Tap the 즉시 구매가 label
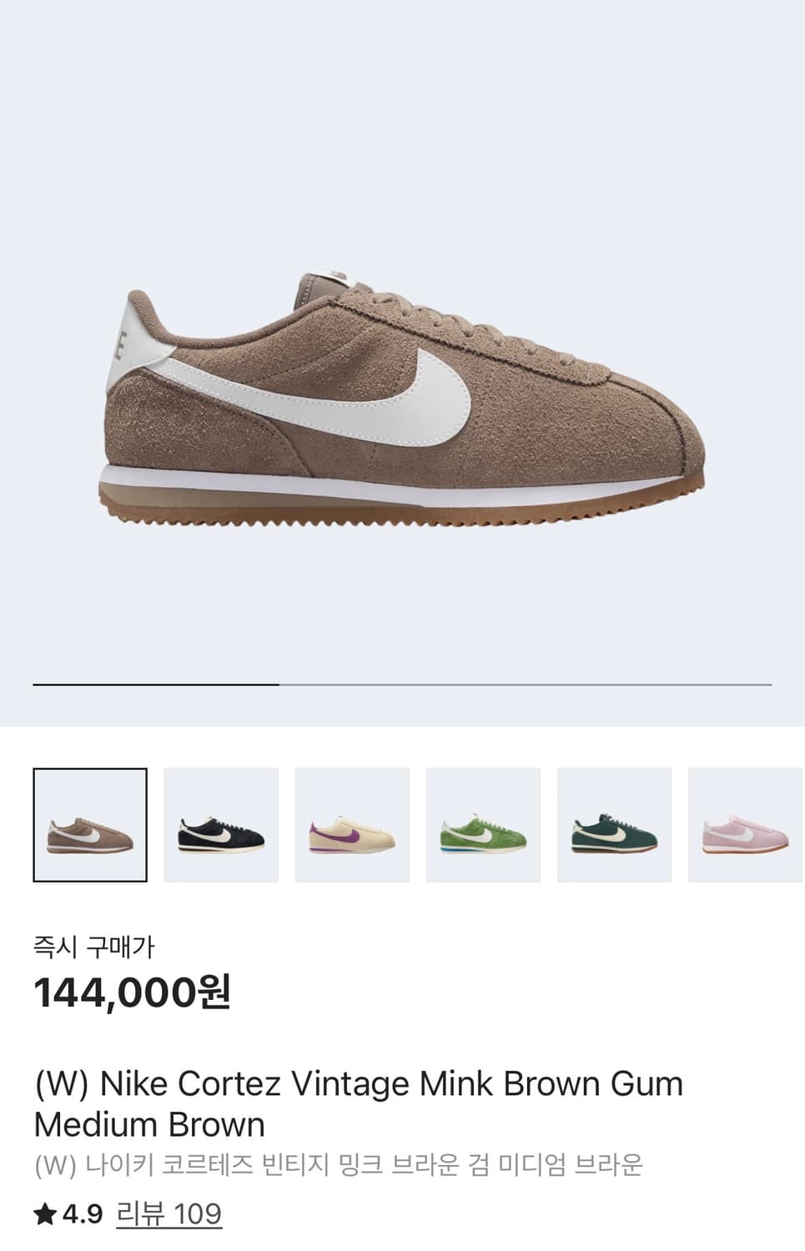The height and width of the screenshot is (1251, 805). [93, 947]
